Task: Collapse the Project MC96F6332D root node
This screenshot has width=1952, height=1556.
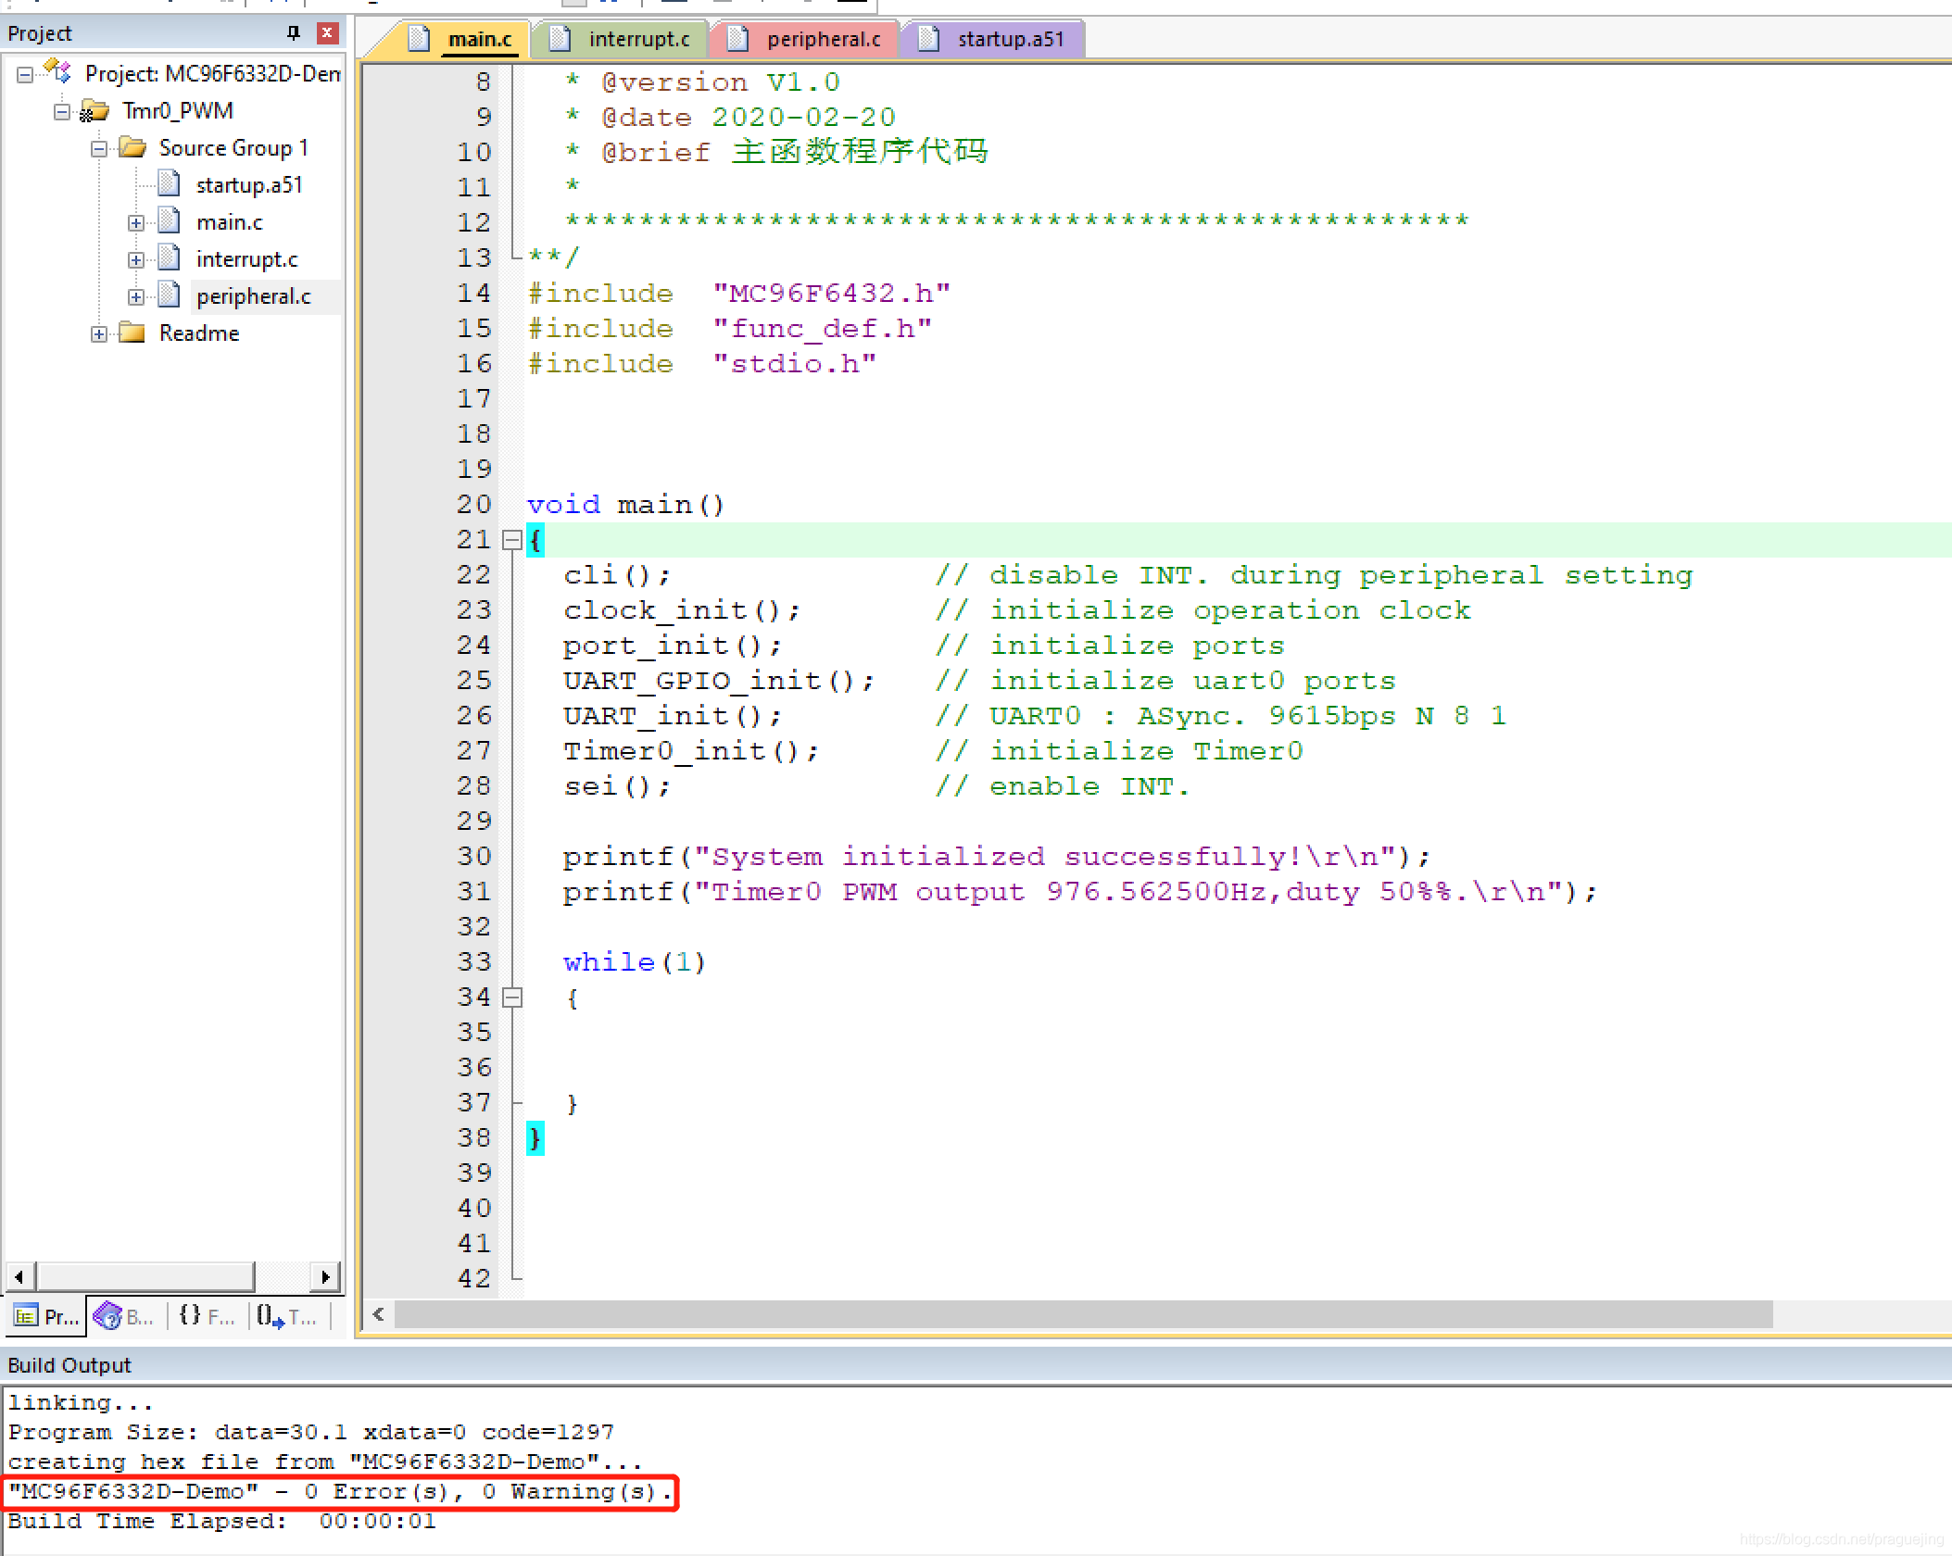Action: pos(25,74)
